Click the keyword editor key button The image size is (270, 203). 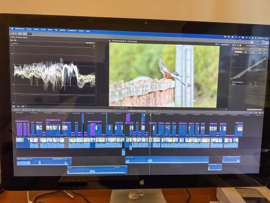click(x=25, y=33)
